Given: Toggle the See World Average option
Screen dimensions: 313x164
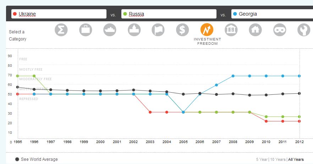Looking at the screenshot, I should (37, 159).
